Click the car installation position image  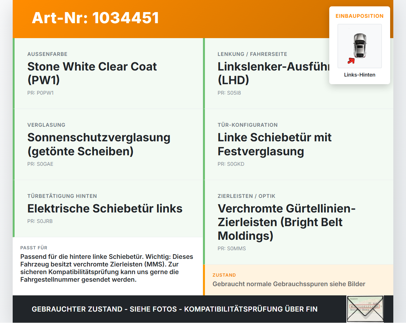pyautogui.click(x=360, y=46)
